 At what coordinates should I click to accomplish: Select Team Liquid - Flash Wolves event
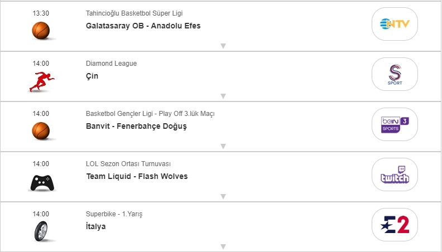point(137,176)
